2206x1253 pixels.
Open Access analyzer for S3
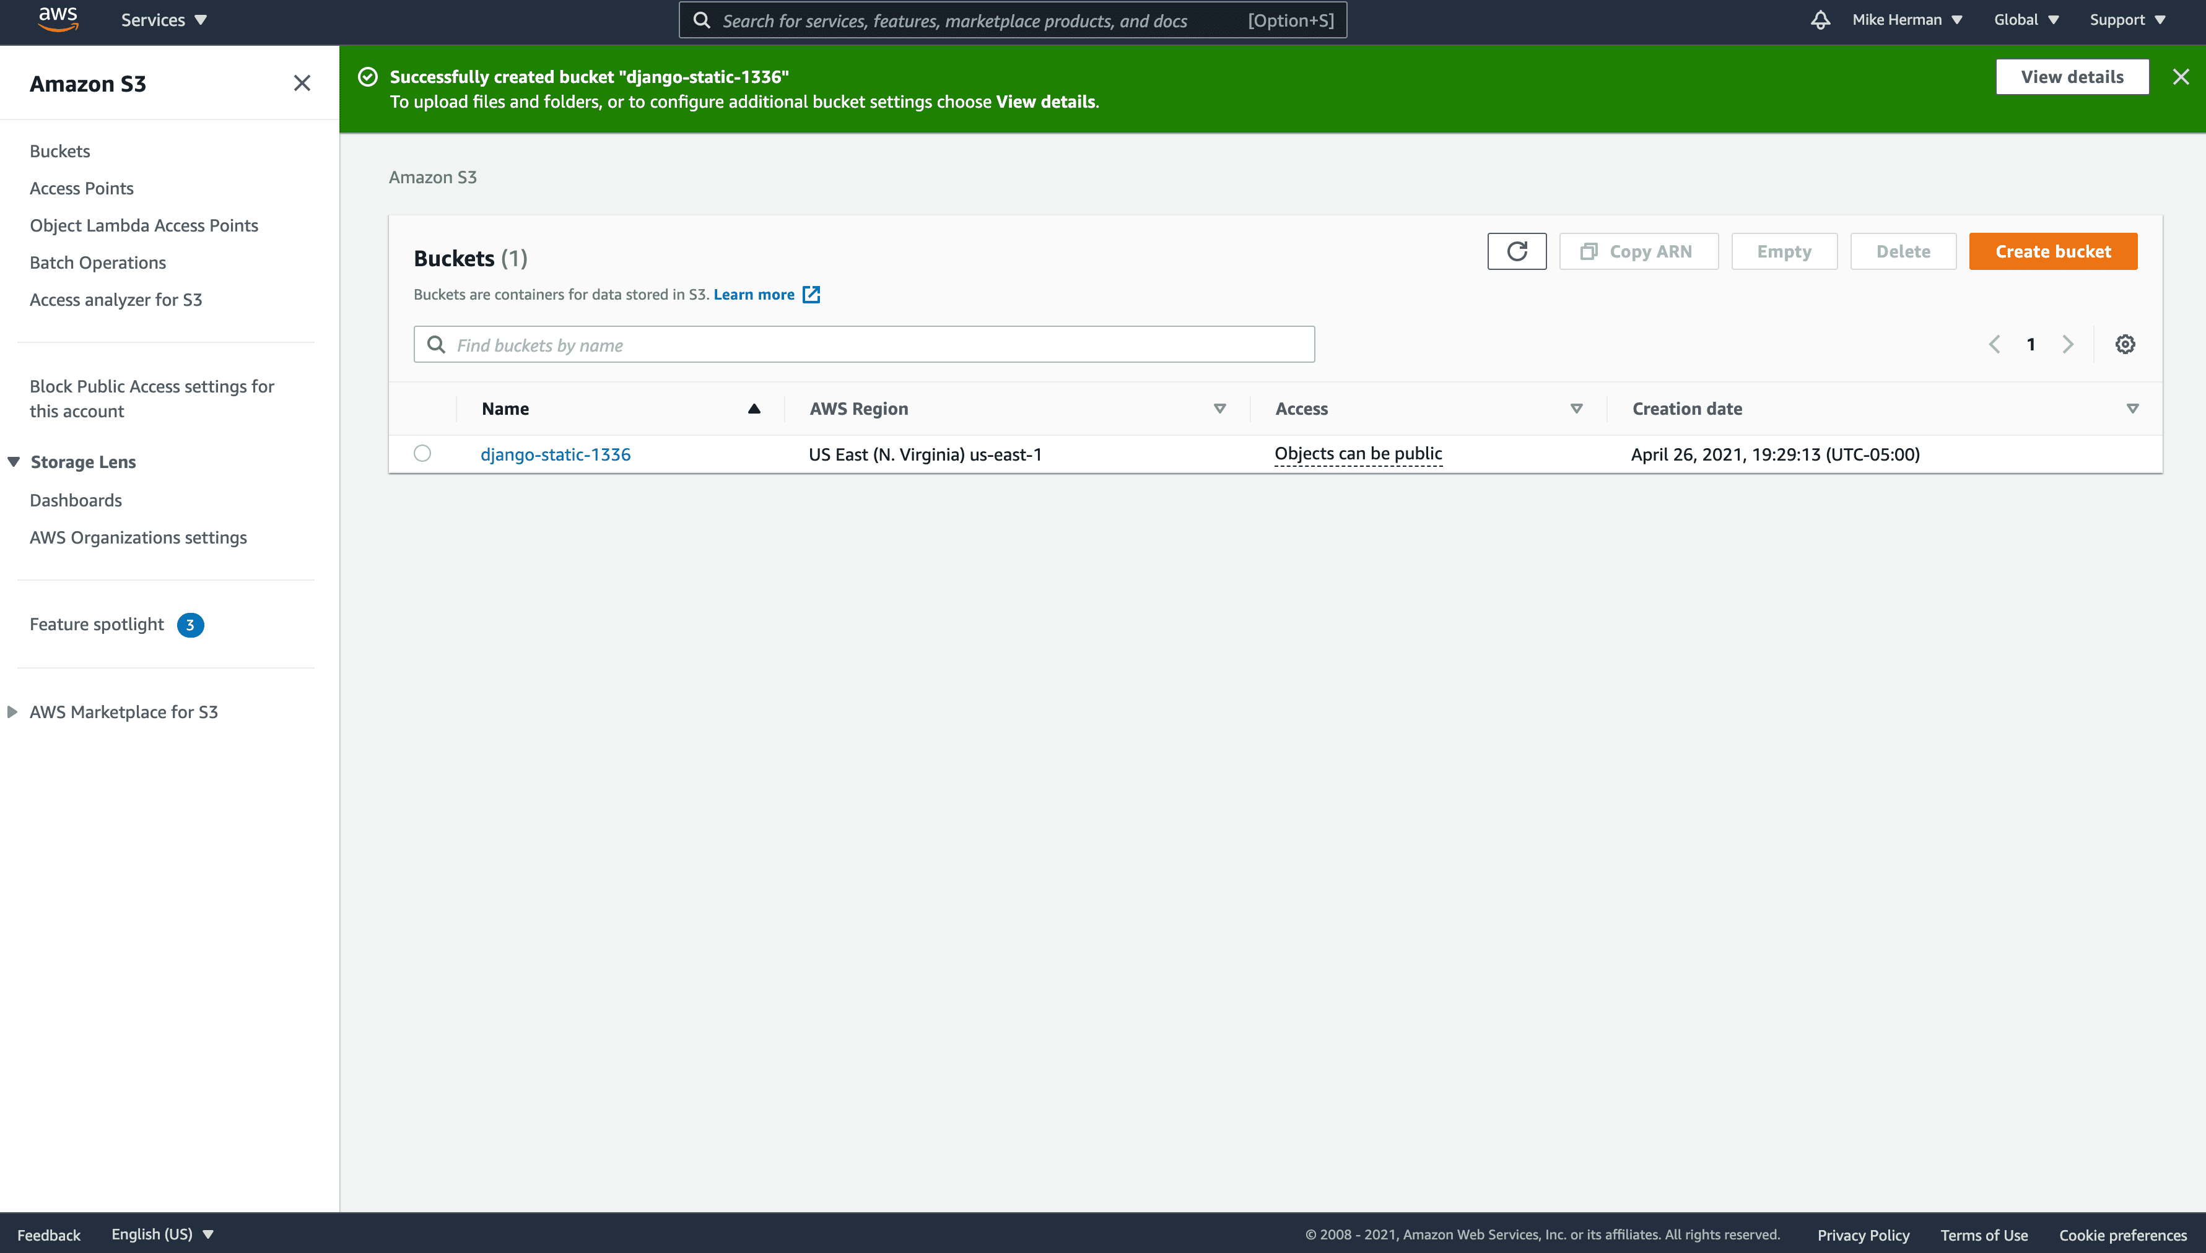(x=115, y=300)
